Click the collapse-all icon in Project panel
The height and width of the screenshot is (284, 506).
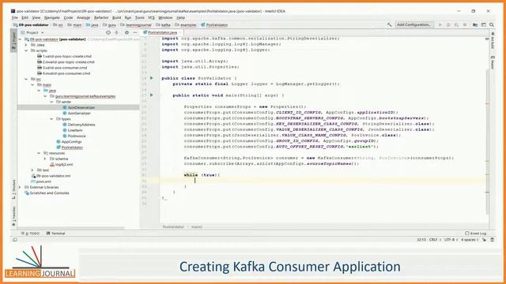tap(116, 32)
